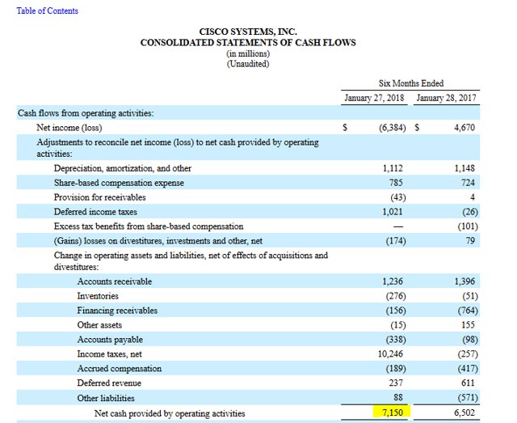Image resolution: width=517 pixels, height=423 pixels.
Task: Click the Net income (loss) row label
Action: point(69,128)
